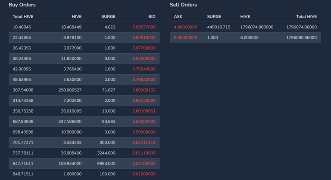The width and height of the screenshot is (331, 180).
Task: Select the 0.01100000 bid price
Action: pyautogui.click(x=144, y=164)
